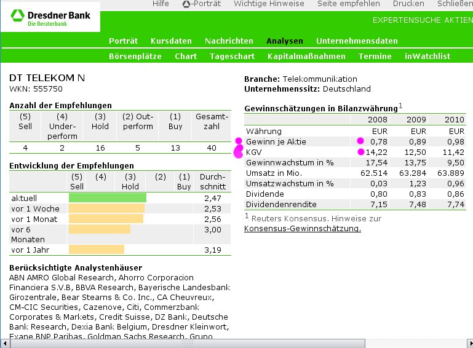Click the current average 2,47
473x348 pixels.
213,198
